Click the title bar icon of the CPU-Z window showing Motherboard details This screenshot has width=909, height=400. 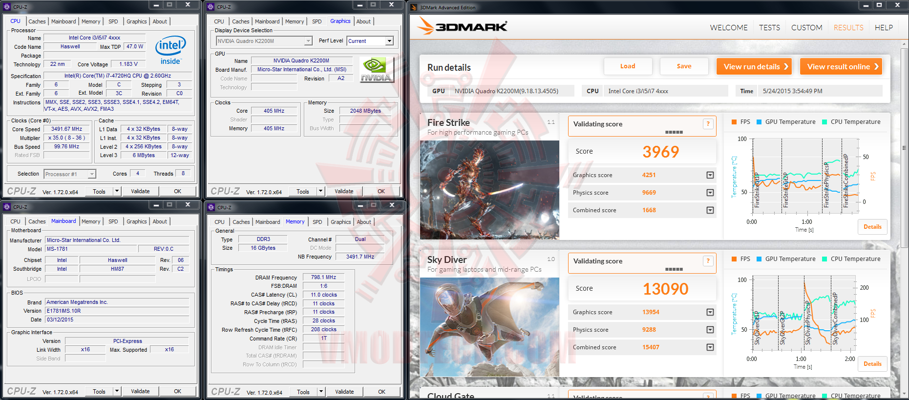click(7, 207)
